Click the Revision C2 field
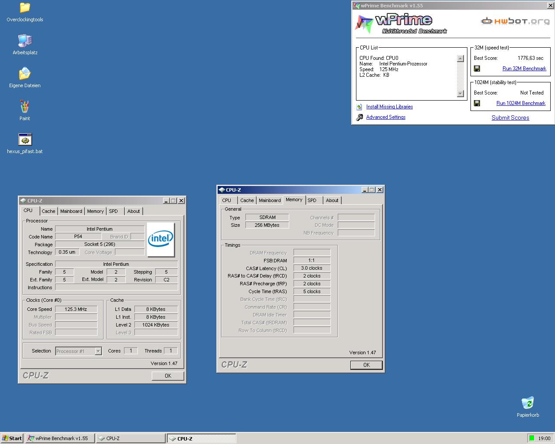This screenshot has height=444, width=555. coord(166,280)
